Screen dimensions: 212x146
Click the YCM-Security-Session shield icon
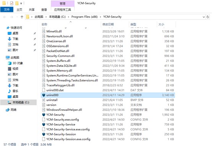coord(44,134)
